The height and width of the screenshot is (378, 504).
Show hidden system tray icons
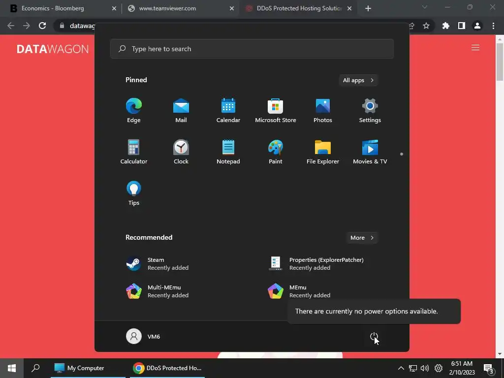pos(401,368)
